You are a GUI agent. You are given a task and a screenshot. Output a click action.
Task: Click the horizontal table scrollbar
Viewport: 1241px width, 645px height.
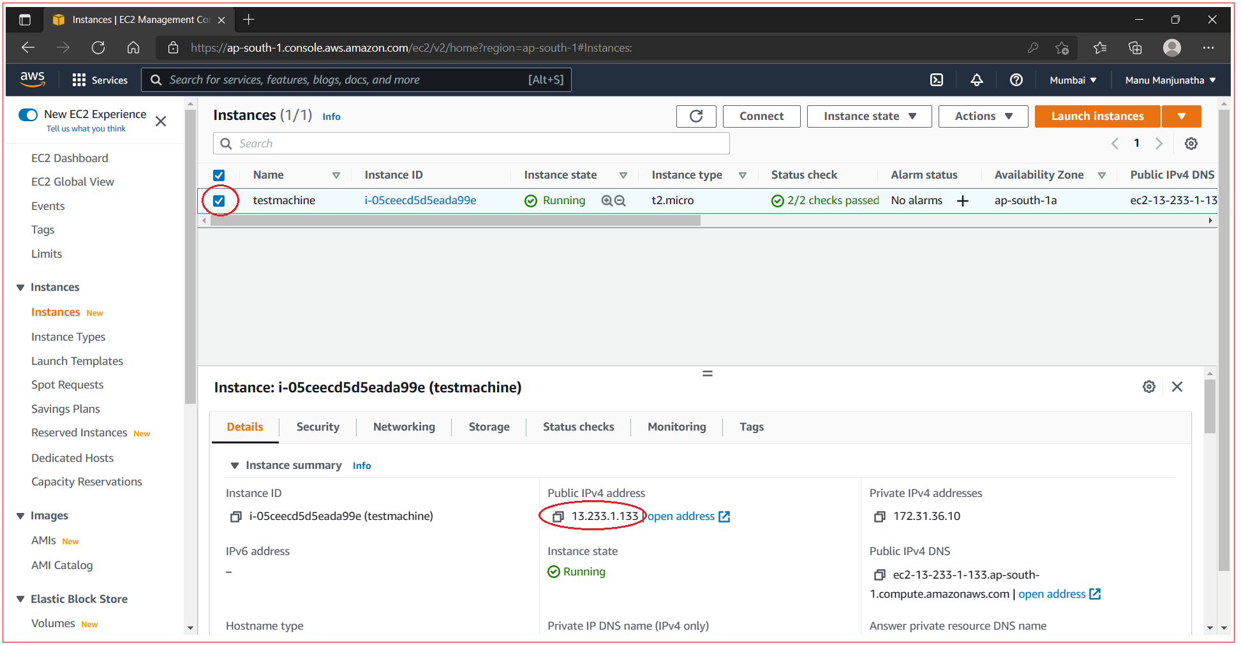pyautogui.click(x=454, y=221)
